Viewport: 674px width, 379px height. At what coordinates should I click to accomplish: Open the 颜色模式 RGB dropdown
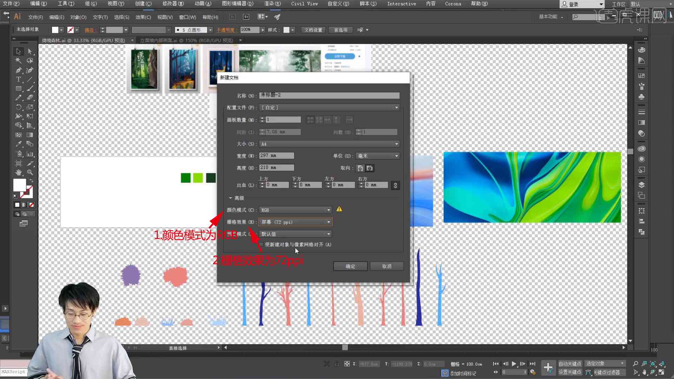tap(295, 210)
